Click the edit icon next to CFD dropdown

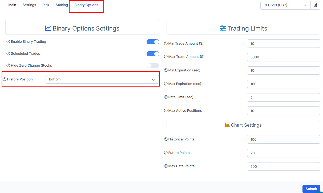[315, 5]
